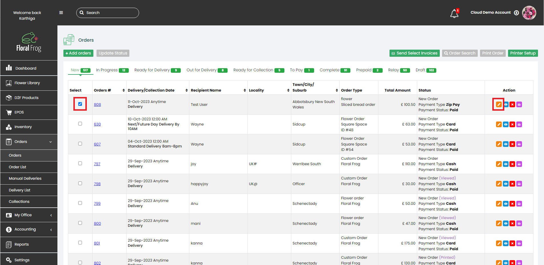Click the purple print icon for order 607
This screenshot has width=544, height=265.
(519, 144)
